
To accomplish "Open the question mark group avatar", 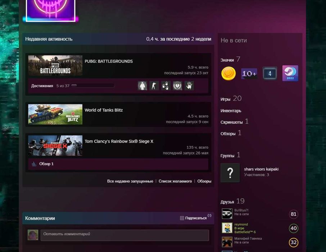I will 230,173.
